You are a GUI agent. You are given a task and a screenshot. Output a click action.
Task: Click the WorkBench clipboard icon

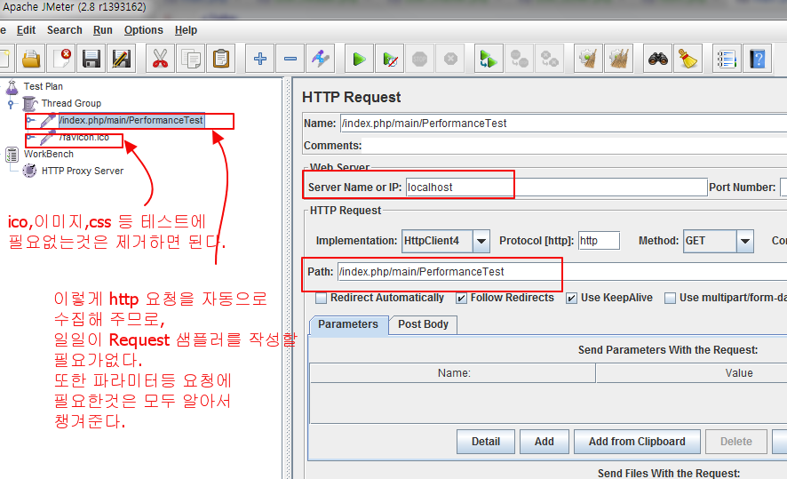12,154
